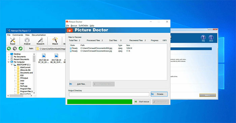Screen dimensions: 236x123
Task: Close the Picture Doctor window
Action: 167,22
